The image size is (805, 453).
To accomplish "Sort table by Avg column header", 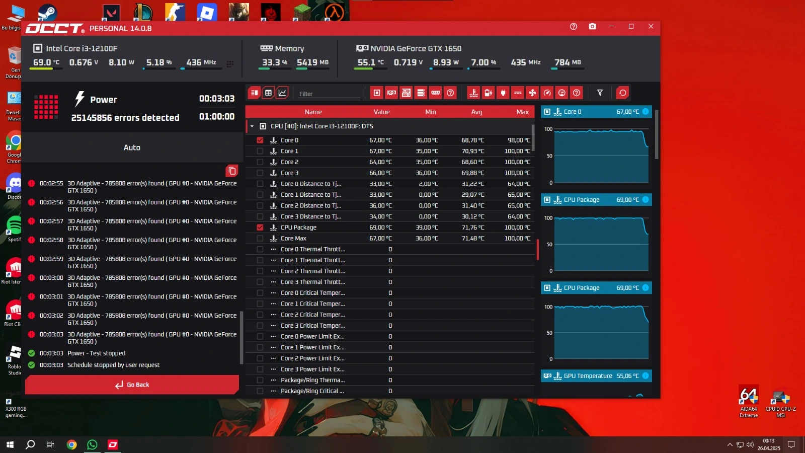I will [476, 112].
